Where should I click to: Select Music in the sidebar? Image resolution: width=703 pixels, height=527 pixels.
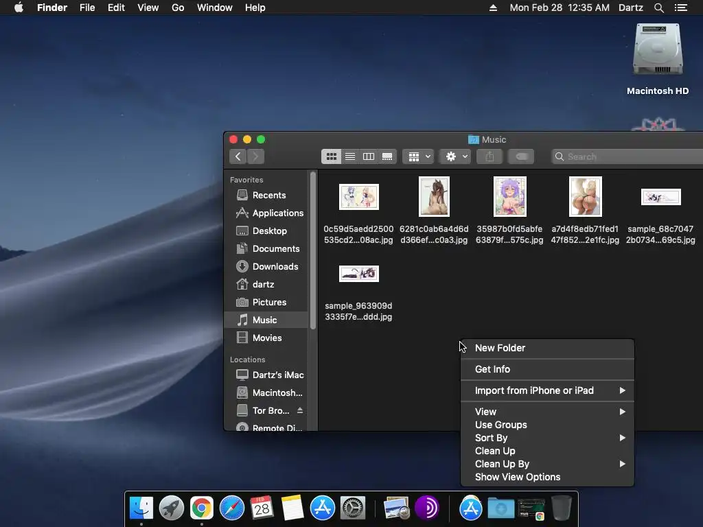(x=266, y=320)
